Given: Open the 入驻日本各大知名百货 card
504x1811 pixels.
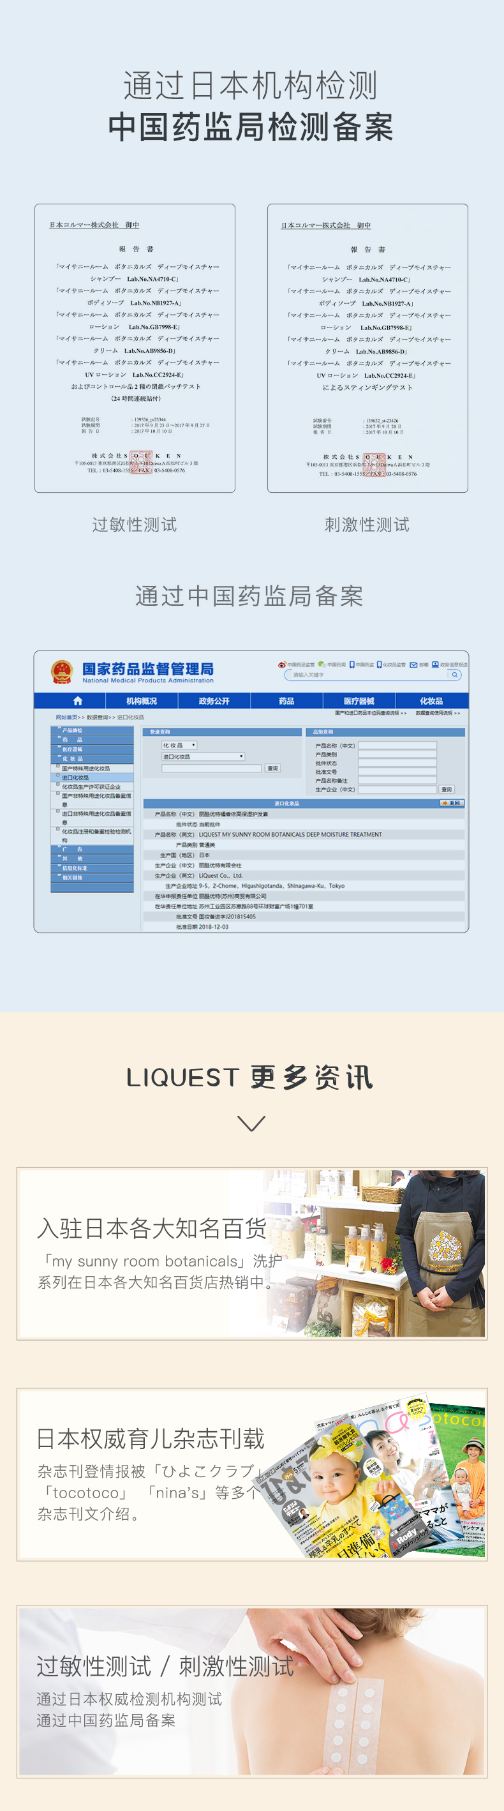Looking at the screenshot, I should pos(251,1254).
